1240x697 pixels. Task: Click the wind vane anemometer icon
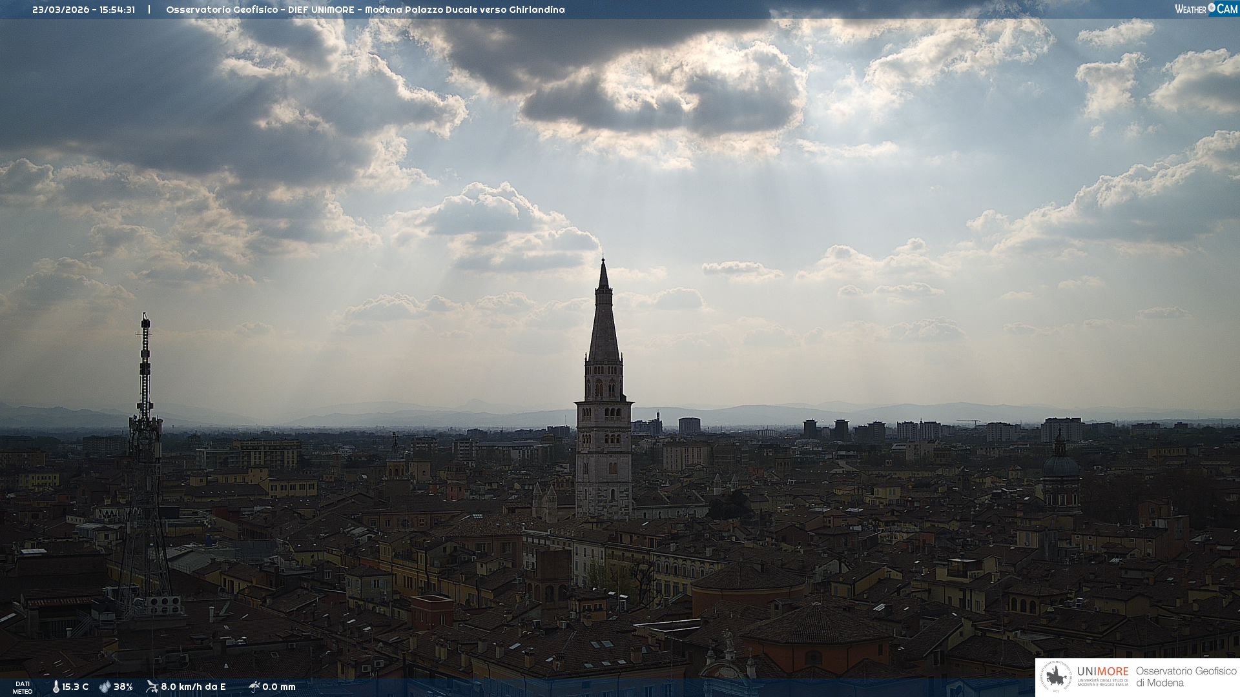click(152, 687)
